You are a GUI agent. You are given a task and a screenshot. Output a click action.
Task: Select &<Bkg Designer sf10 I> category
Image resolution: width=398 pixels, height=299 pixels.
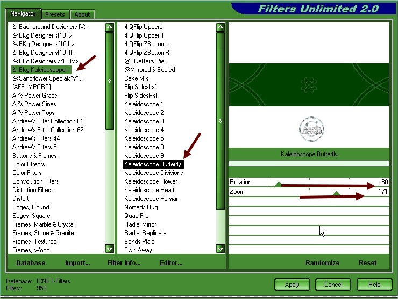42,35
